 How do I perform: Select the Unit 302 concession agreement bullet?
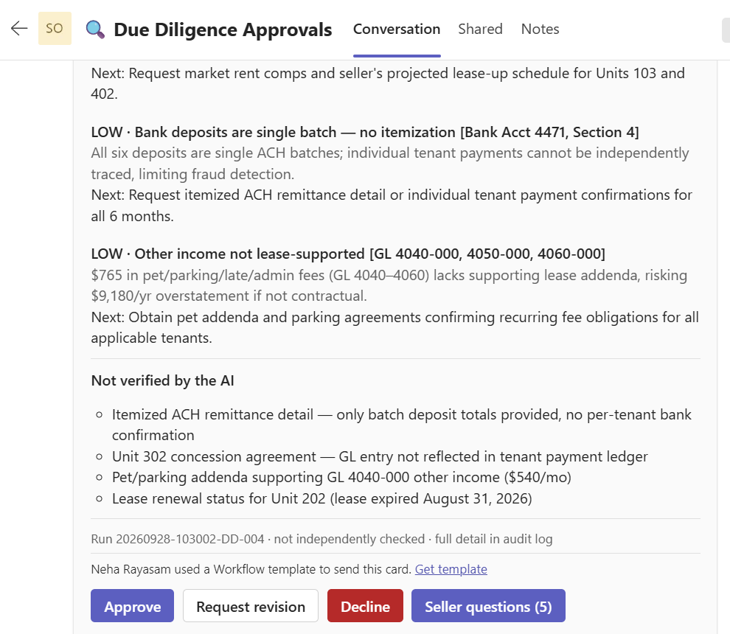380,456
